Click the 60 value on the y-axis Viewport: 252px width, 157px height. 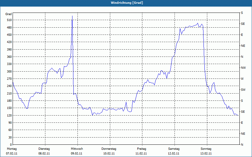click(10, 130)
